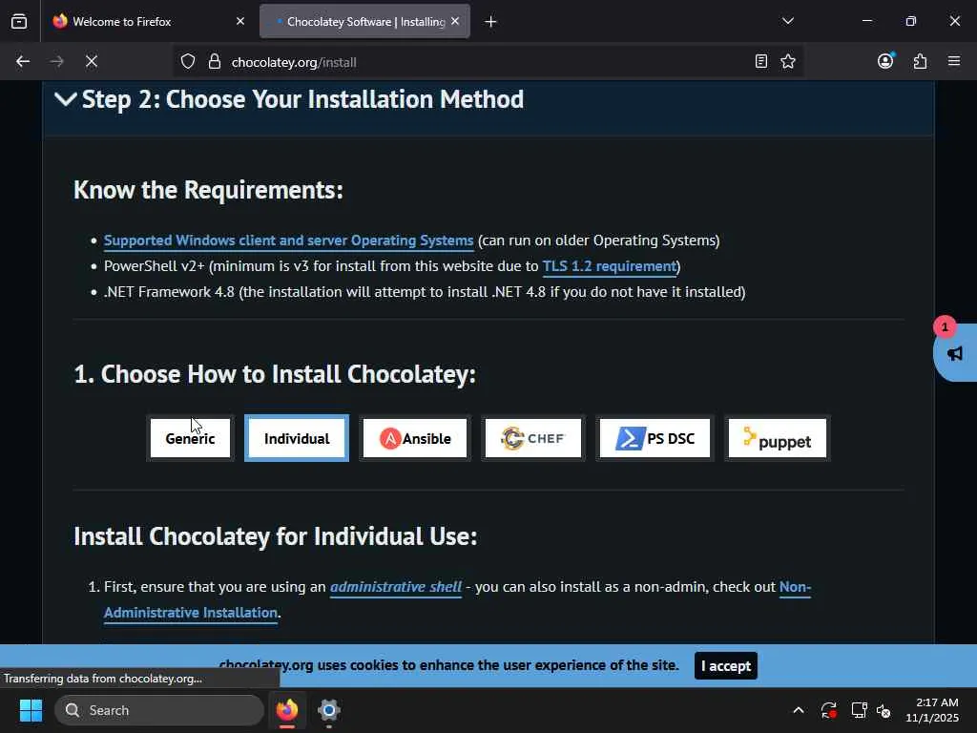Close the Chocolatey Software tab
The height and width of the screenshot is (733, 977).
(x=455, y=21)
